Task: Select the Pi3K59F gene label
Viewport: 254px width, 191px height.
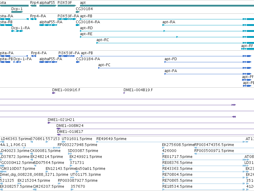Action: pyautogui.click(x=65, y=3)
